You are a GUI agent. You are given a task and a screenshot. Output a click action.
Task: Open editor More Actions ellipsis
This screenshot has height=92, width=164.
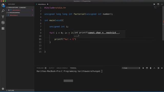coord(162,4)
